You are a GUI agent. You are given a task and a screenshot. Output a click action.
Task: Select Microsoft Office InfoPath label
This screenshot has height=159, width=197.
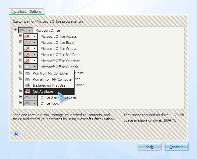tap(60, 55)
